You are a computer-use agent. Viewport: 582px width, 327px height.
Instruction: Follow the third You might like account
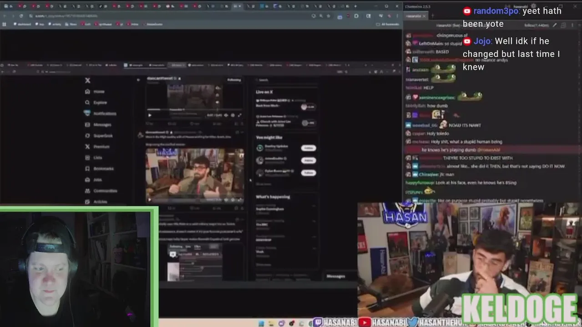pos(309,173)
